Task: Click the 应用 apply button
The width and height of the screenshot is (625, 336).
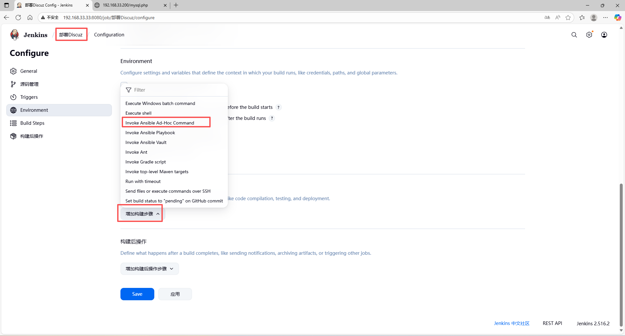Action: tap(175, 294)
